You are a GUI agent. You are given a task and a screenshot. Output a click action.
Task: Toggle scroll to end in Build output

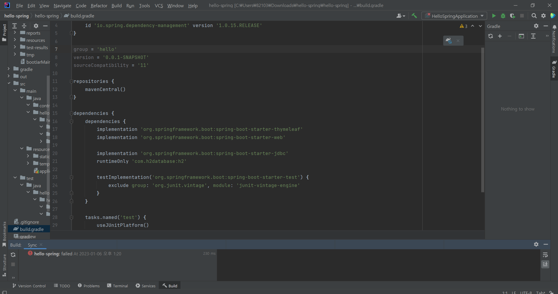[545, 264]
